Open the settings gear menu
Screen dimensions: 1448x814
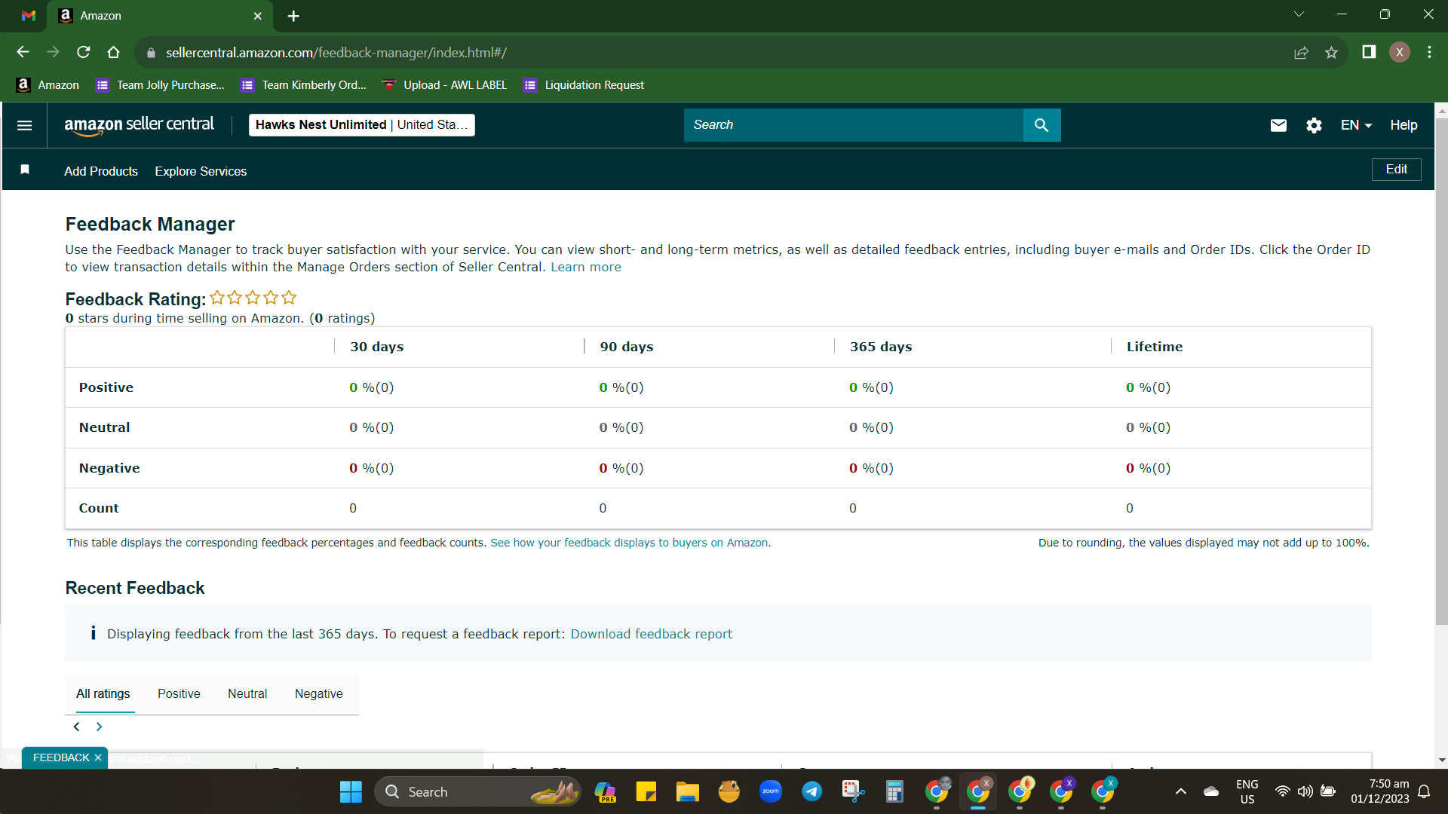(1314, 125)
